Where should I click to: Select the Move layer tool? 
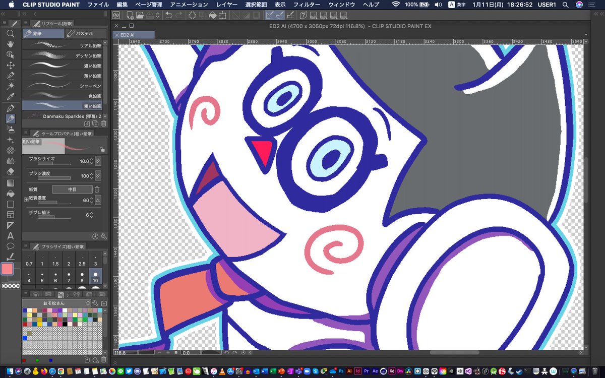point(10,65)
